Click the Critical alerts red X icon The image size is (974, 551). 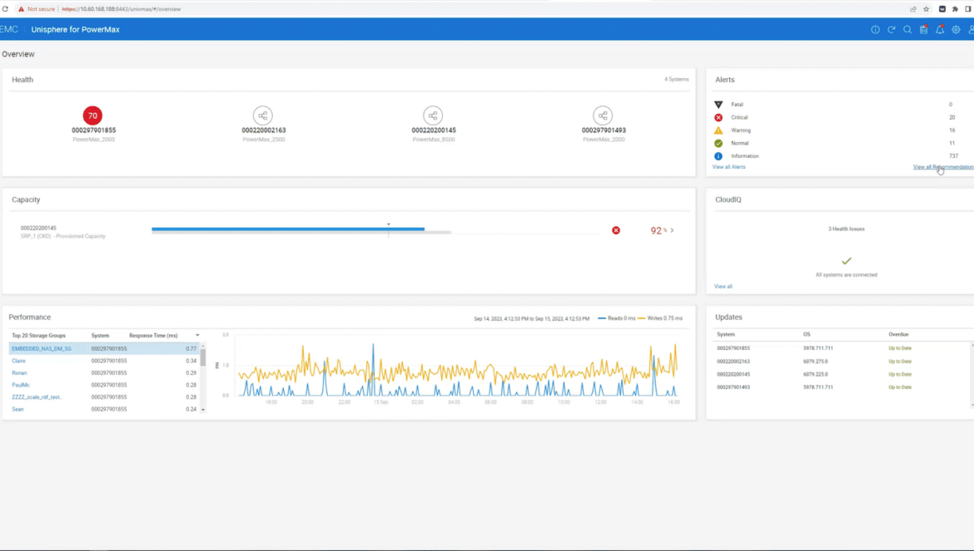(x=718, y=118)
